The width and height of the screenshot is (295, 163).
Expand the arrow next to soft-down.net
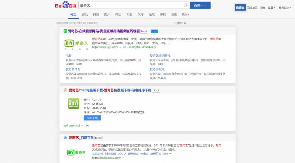point(82,126)
